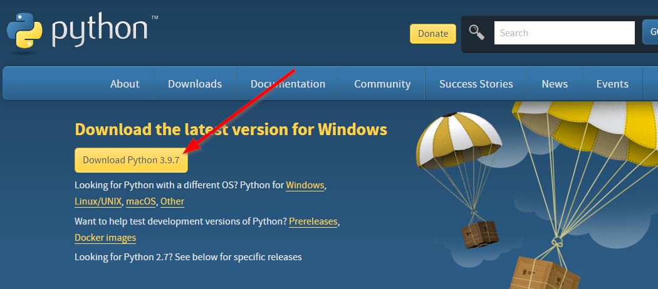Open the Prereleases link
Screen dimensions: 658x289
313,221
